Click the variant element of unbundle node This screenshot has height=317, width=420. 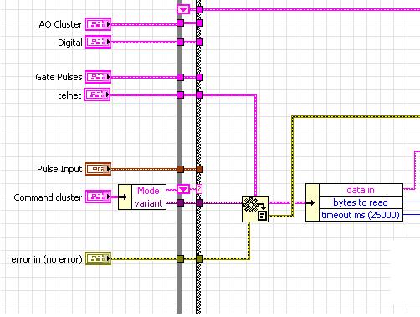pos(148,203)
